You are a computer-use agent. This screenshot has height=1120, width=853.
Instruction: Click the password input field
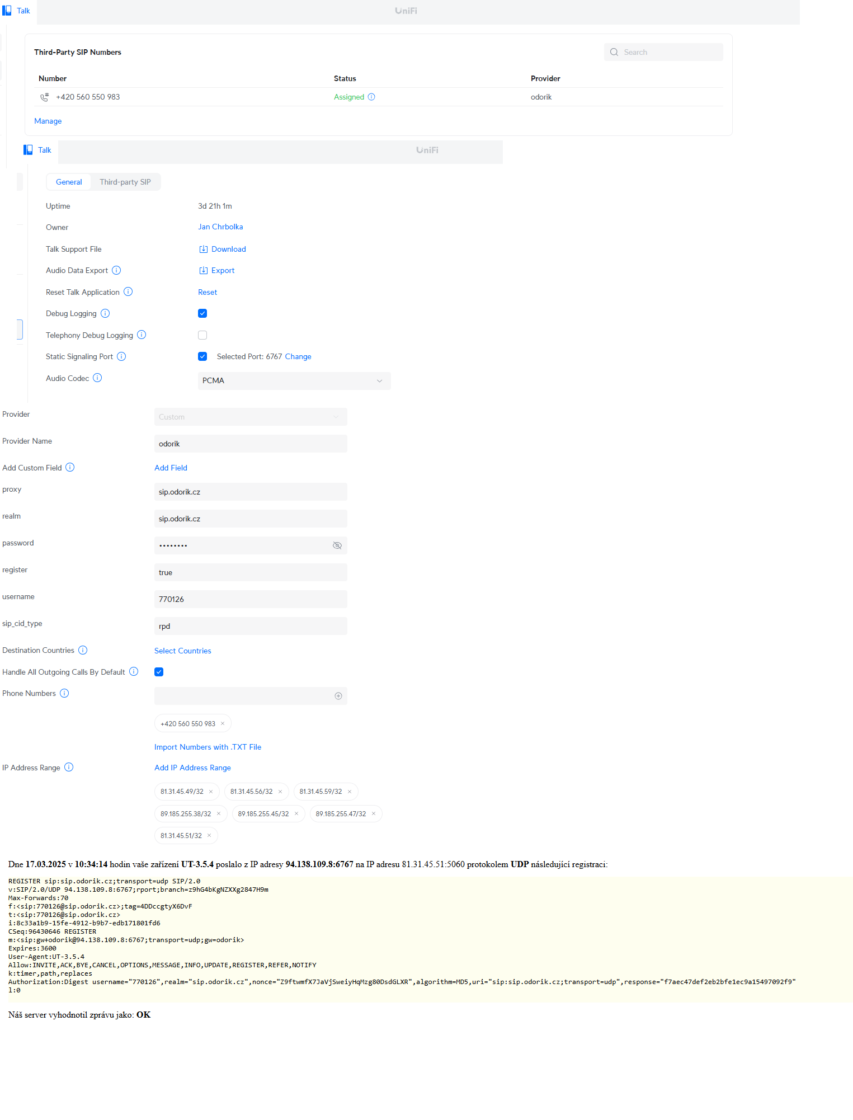pos(251,545)
